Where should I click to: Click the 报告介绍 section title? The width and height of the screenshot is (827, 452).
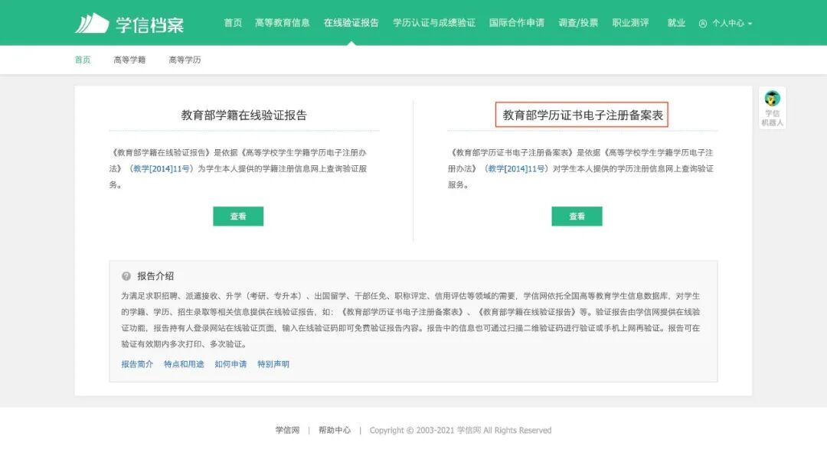pyautogui.click(x=155, y=276)
